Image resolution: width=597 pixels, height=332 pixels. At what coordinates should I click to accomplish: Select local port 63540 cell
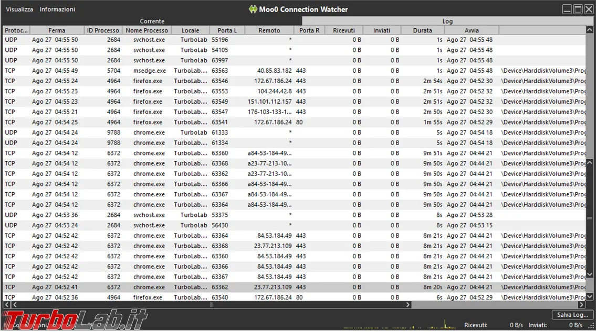point(219,297)
